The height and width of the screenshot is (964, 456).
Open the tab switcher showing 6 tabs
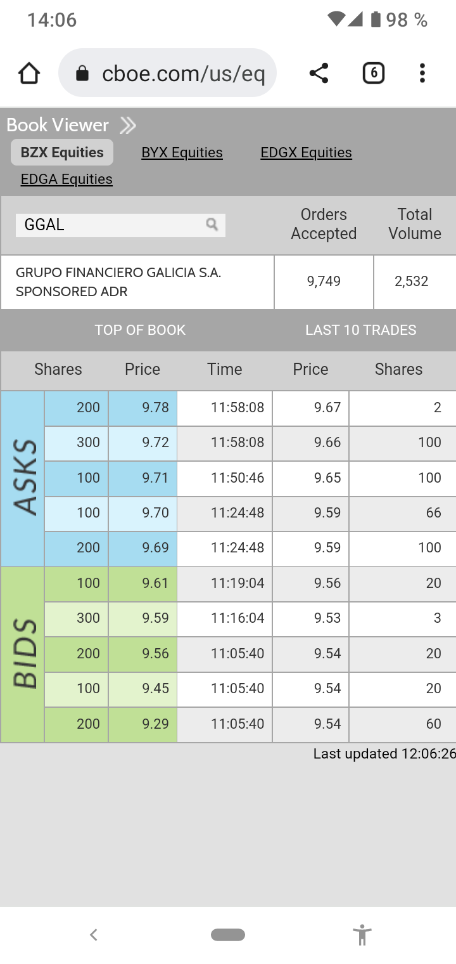click(x=373, y=74)
